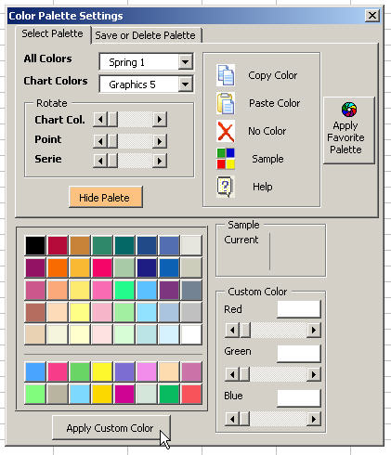This screenshot has height=455, width=391.
Task: Click the red X No Color icon
Action: (x=226, y=131)
